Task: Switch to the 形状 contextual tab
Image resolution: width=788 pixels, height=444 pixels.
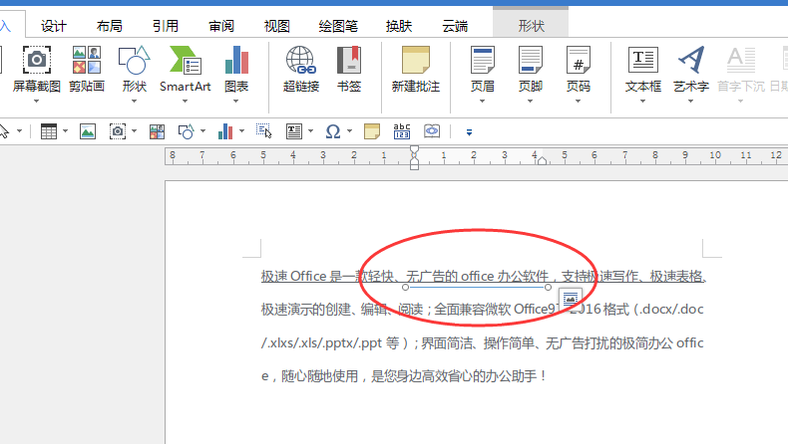Action: 532,26
